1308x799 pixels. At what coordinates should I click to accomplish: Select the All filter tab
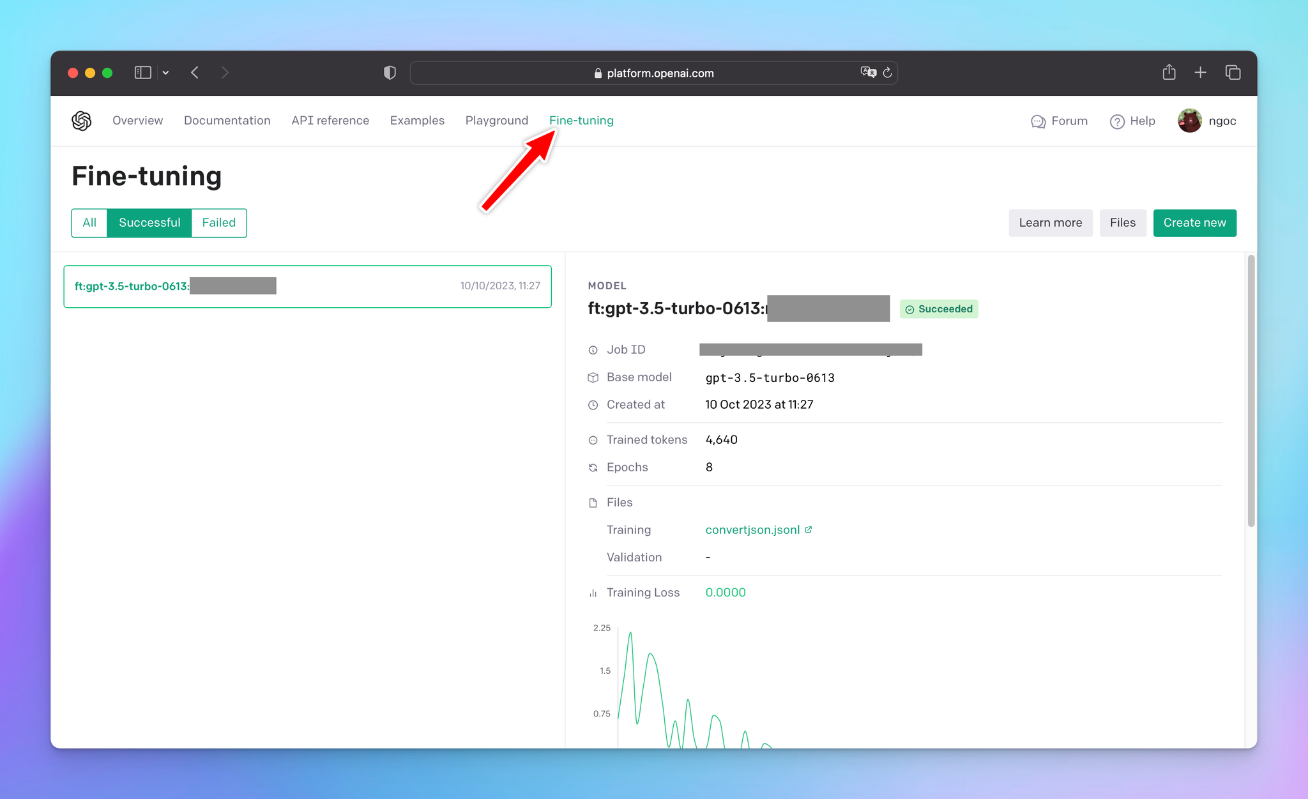click(x=89, y=223)
